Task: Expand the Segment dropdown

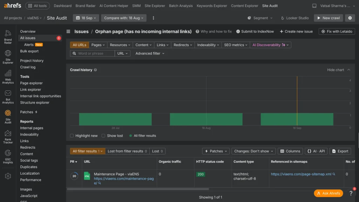Action: point(260,18)
